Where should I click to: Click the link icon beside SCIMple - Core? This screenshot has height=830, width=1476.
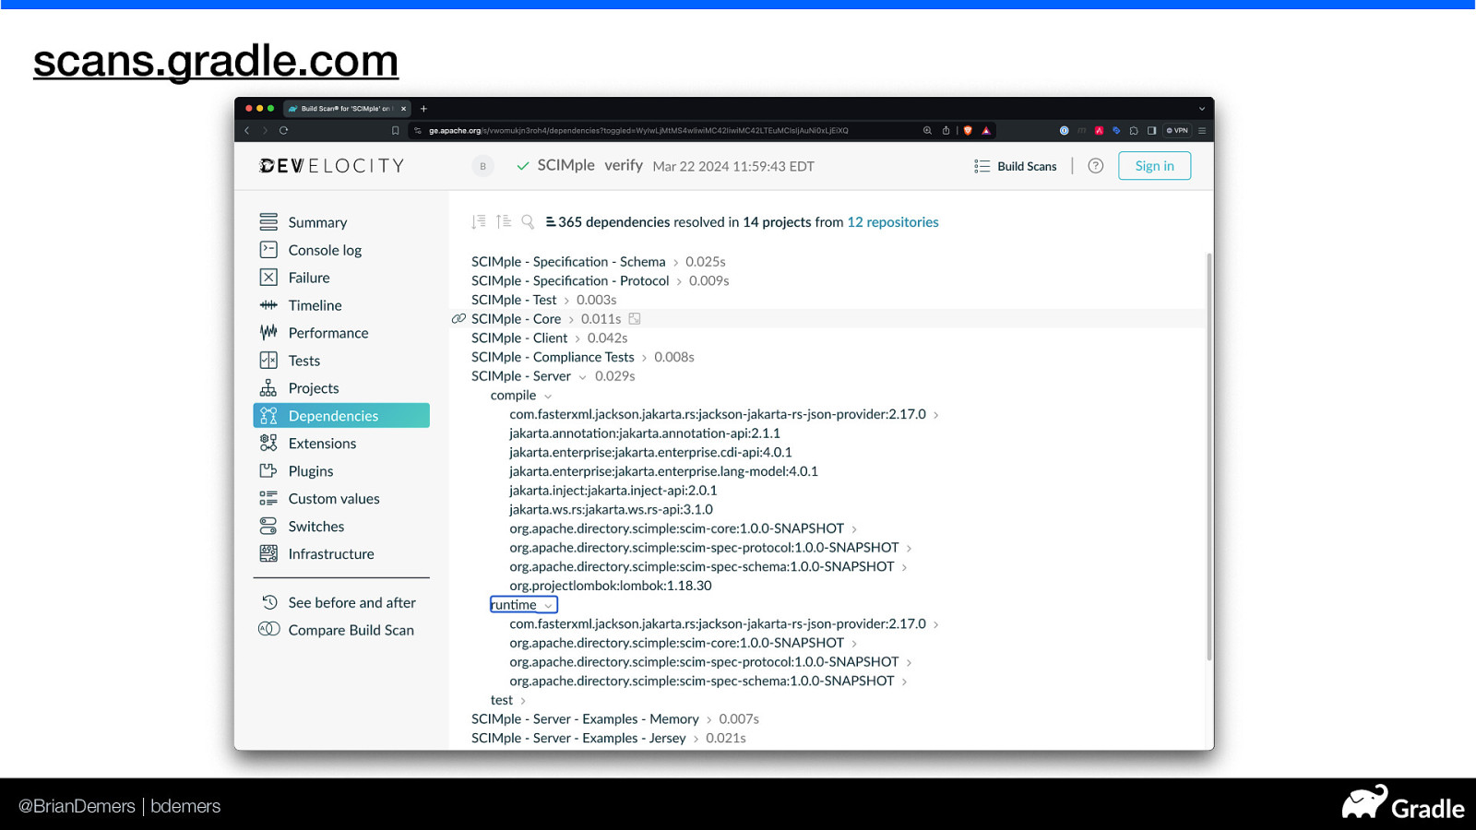[x=458, y=319]
